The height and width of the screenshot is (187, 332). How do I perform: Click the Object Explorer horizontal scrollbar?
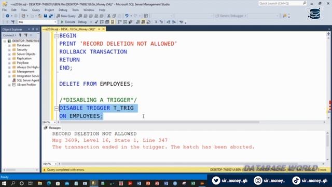click(x=10, y=170)
